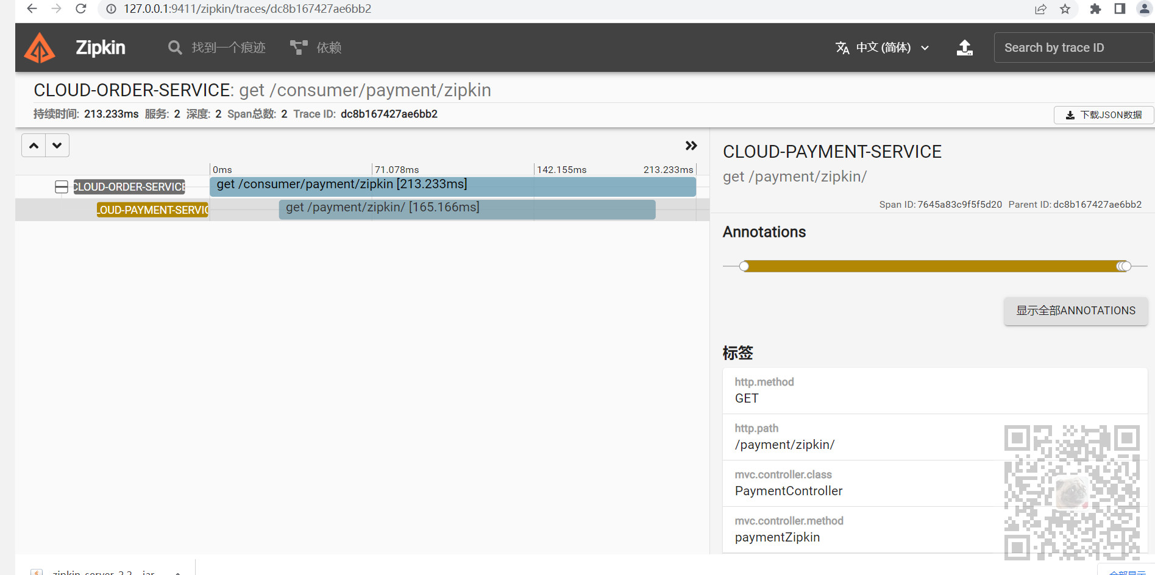The height and width of the screenshot is (575, 1155).
Task: Click the end annotation marker on timeline
Action: point(1125,266)
